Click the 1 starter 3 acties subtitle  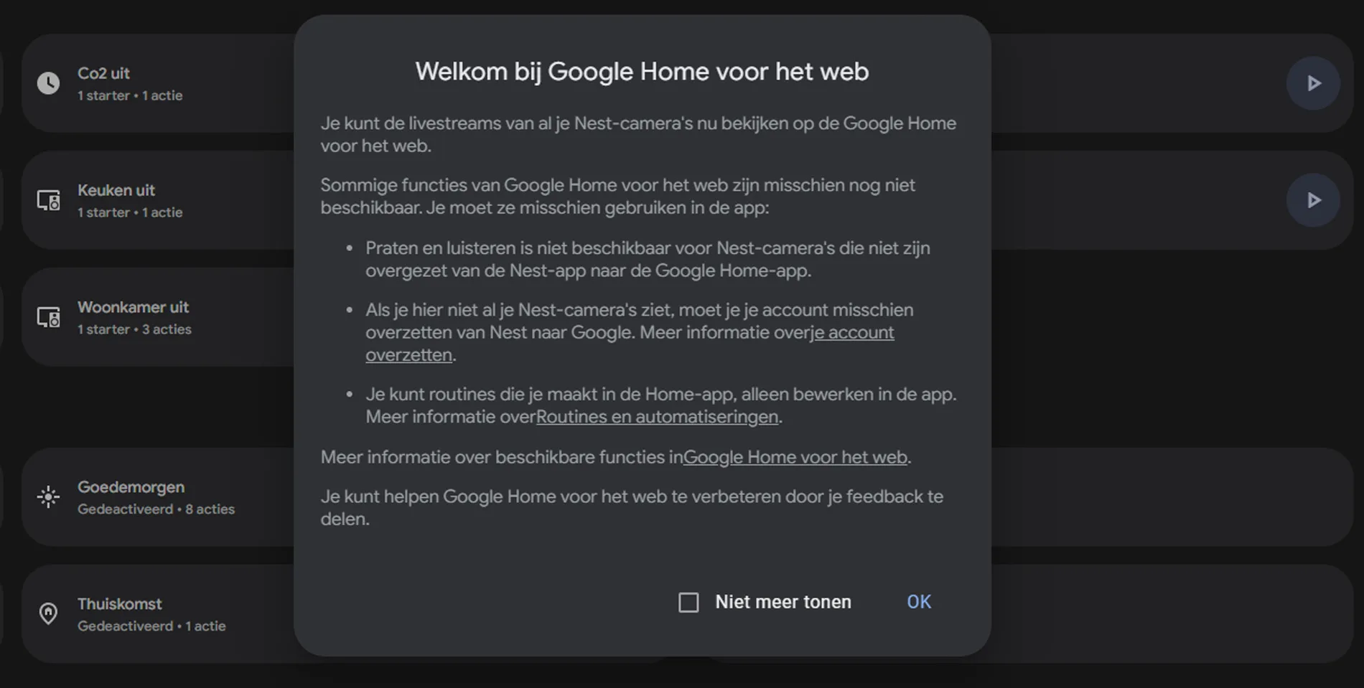point(134,329)
